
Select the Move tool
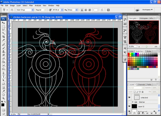[3, 23]
